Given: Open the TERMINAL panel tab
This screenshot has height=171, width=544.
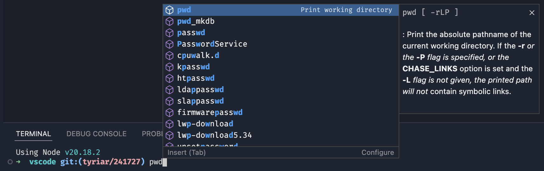Looking at the screenshot, I should (x=33, y=134).
